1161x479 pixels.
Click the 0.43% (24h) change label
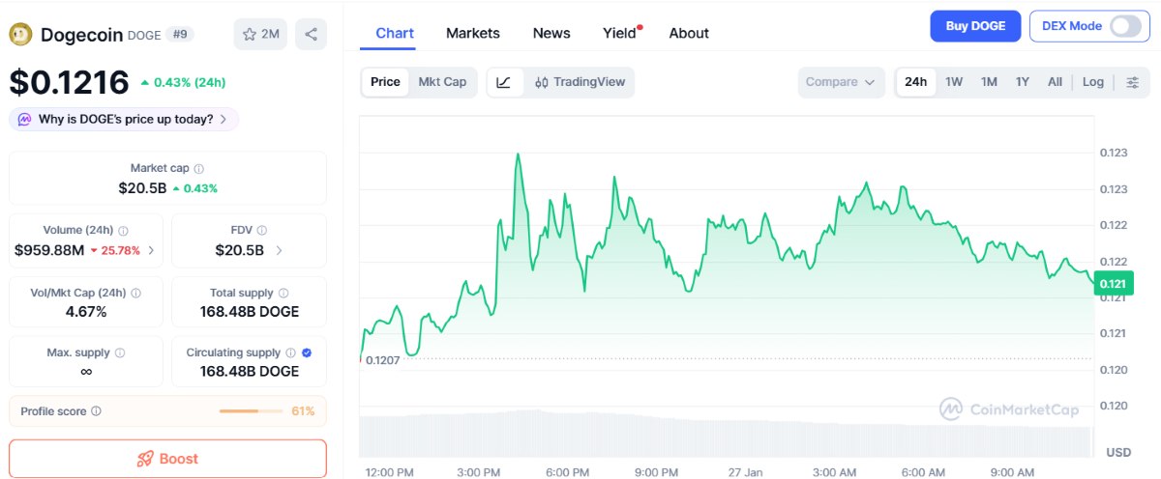(183, 82)
